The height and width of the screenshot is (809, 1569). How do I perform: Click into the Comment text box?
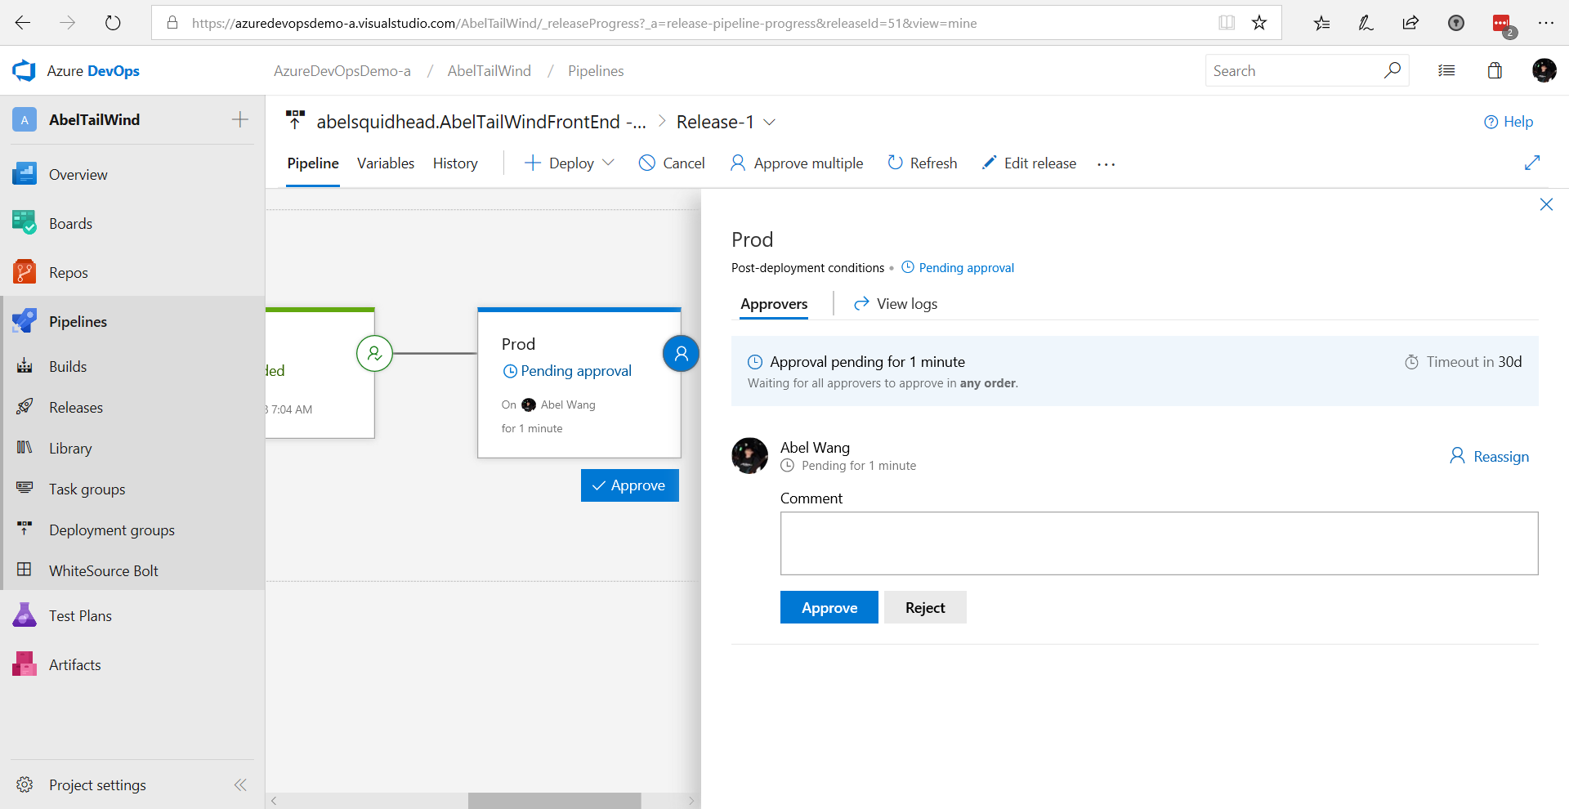(1159, 543)
